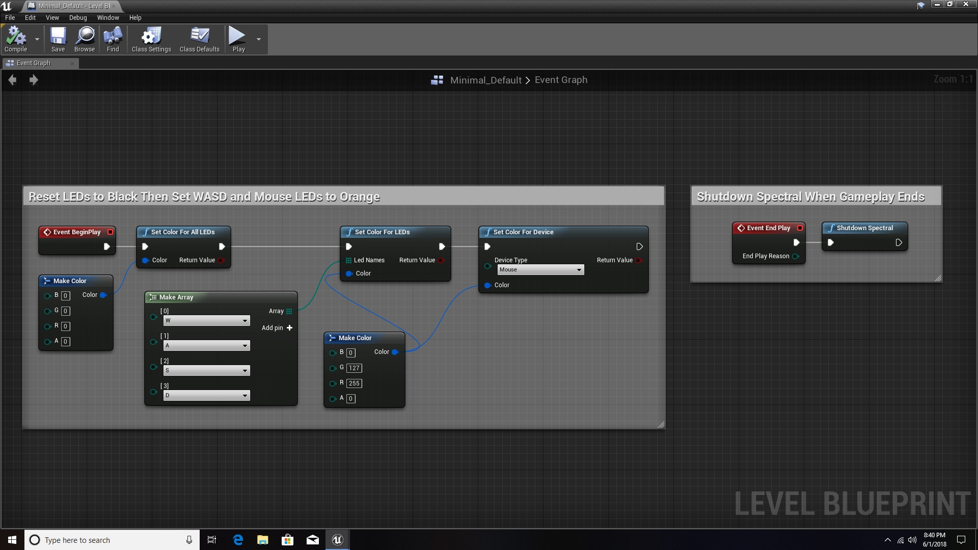Compile the blueprint

[x=15, y=39]
